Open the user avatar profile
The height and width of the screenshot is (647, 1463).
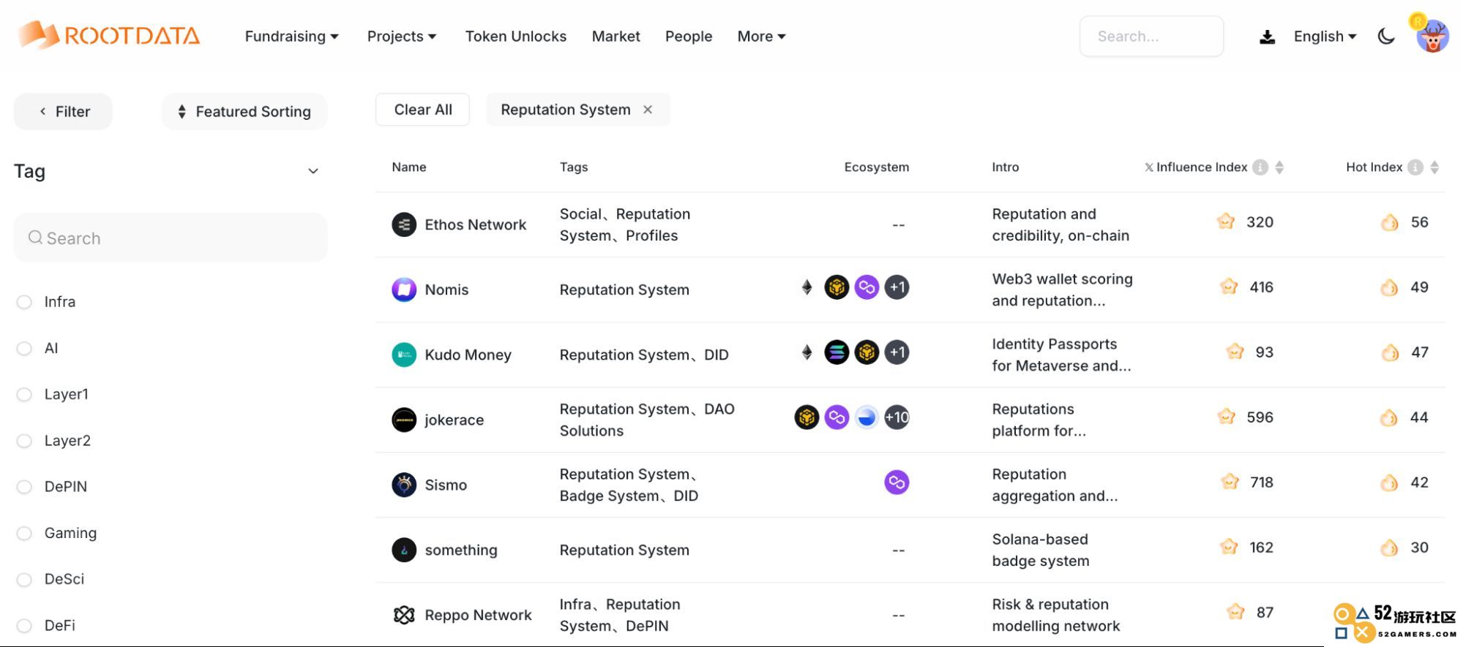point(1432,36)
